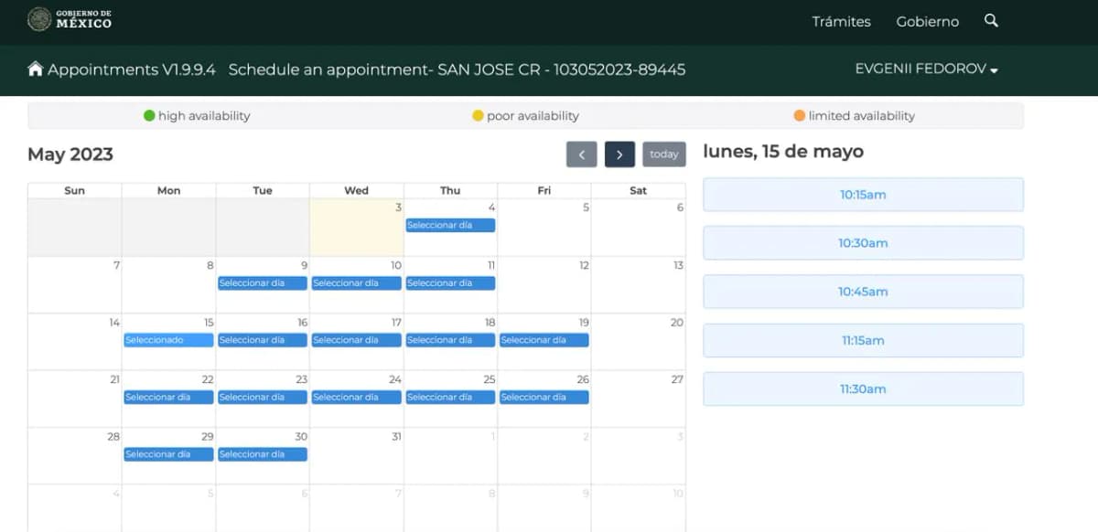Click the Seleccionado label on May 15
The image size is (1098, 532).
click(x=168, y=340)
